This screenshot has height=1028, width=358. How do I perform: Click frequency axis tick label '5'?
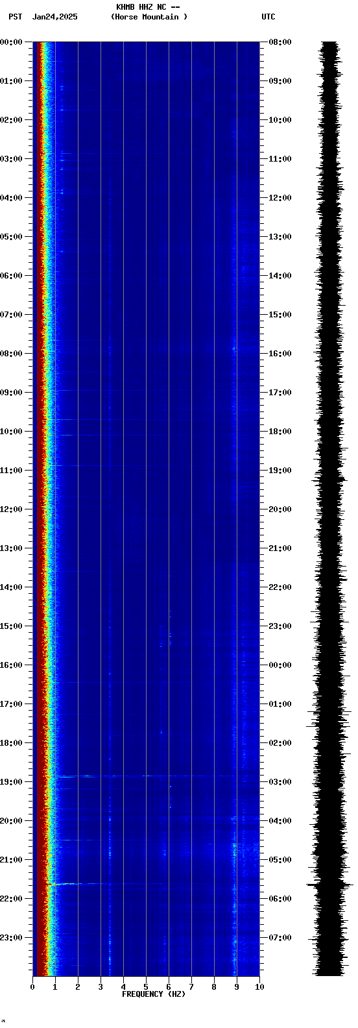pyautogui.click(x=146, y=987)
